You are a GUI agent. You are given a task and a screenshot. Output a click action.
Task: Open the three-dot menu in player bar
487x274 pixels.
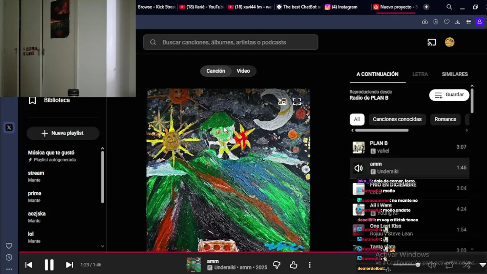(x=310, y=265)
